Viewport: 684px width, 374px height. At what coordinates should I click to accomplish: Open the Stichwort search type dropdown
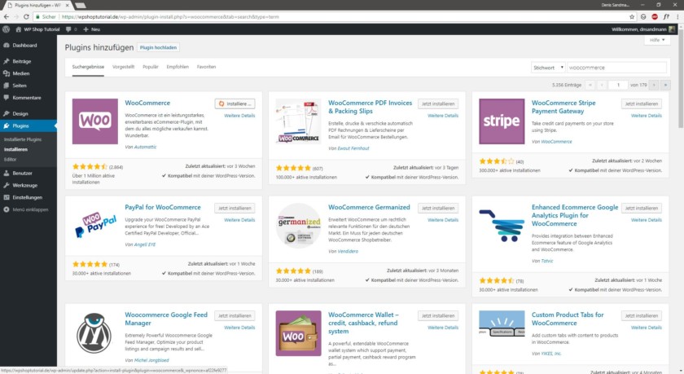point(547,68)
